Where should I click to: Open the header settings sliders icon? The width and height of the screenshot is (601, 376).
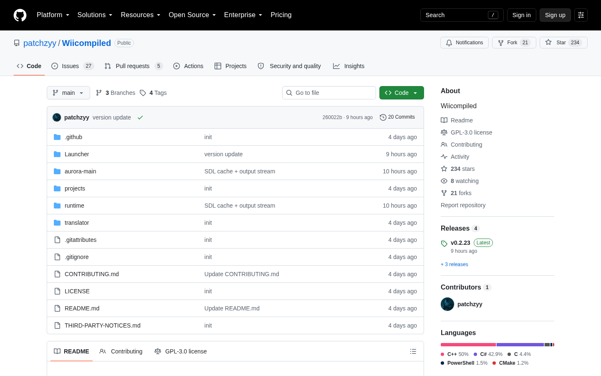[x=581, y=15]
